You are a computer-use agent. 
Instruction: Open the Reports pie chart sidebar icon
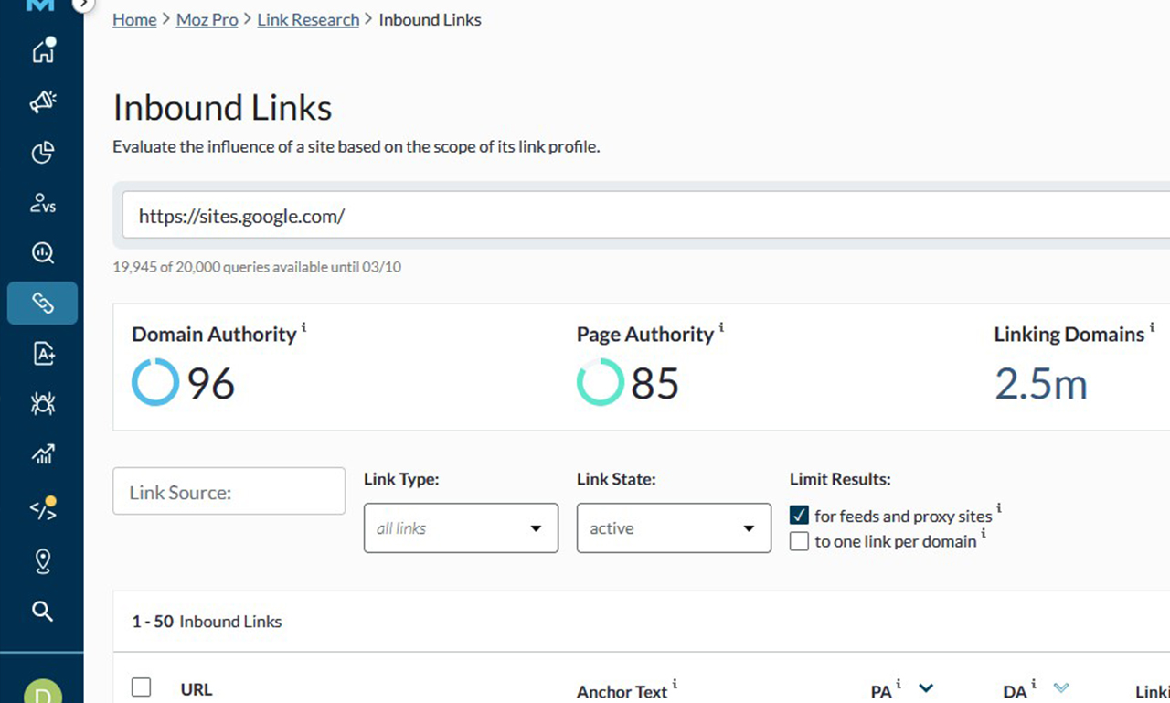pos(42,153)
